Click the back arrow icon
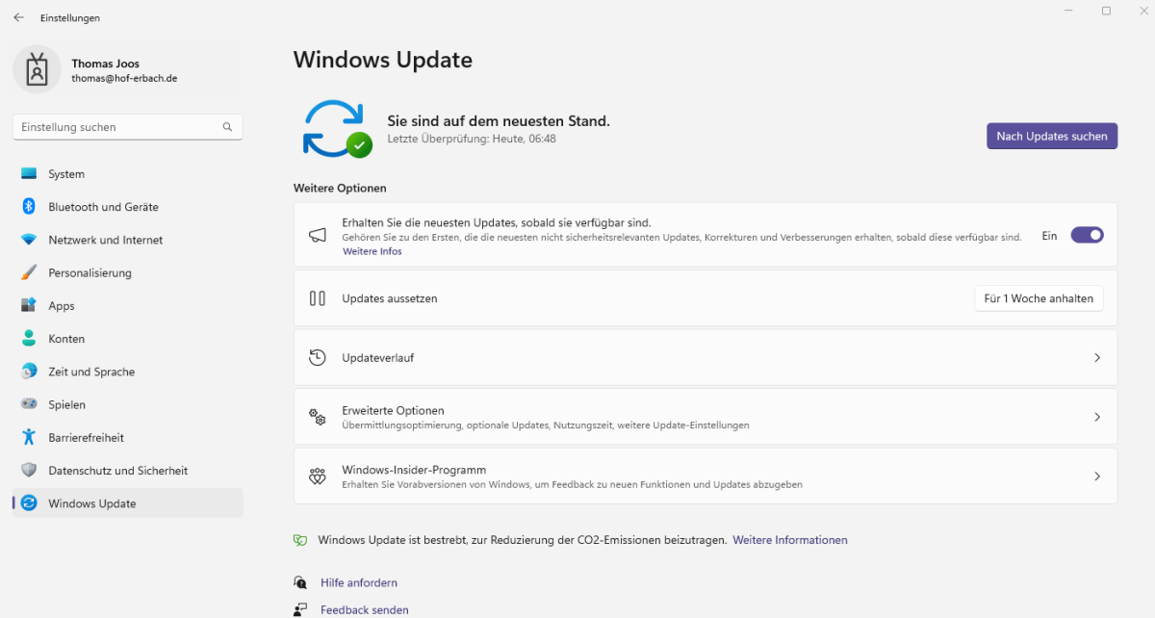 [x=18, y=17]
